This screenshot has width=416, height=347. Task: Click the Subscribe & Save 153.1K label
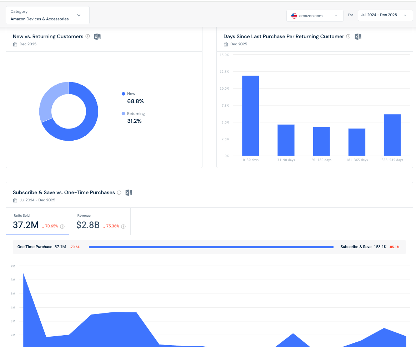coord(364,247)
